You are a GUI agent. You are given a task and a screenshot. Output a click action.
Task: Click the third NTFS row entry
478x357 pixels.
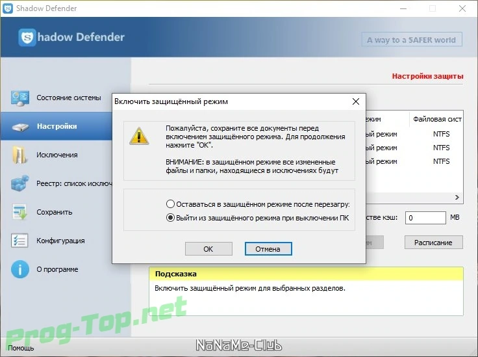click(441, 161)
